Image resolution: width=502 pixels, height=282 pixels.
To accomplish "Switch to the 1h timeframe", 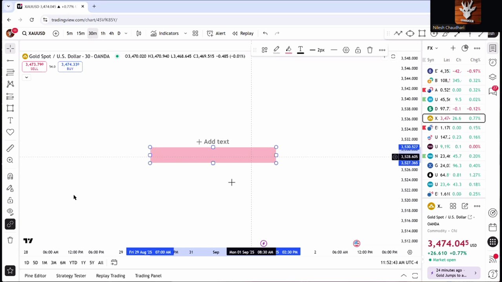I will [x=103, y=33].
